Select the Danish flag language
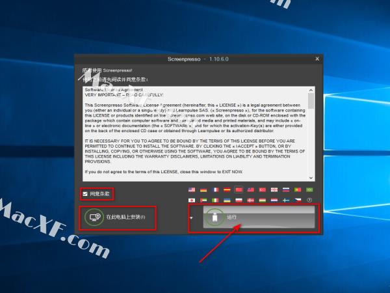The width and height of the screenshot is (390, 293). [250, 201]
